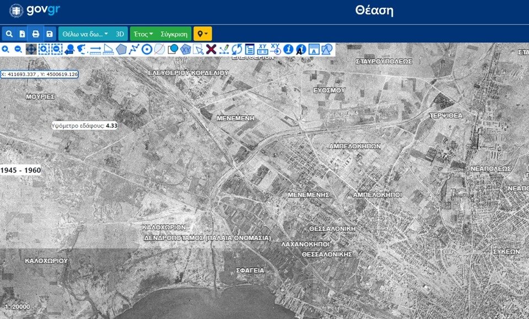The height and width of the screenshot is (319, 529).
Task: Click the 'ΤΕΡΨΙΘΕΑ' map label
Action: [x=446, y=116]
